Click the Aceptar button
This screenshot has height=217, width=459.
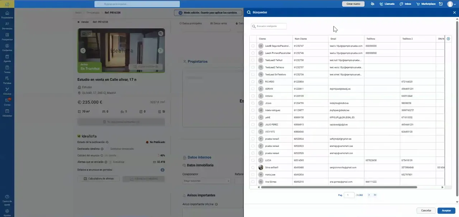[446, 211]
